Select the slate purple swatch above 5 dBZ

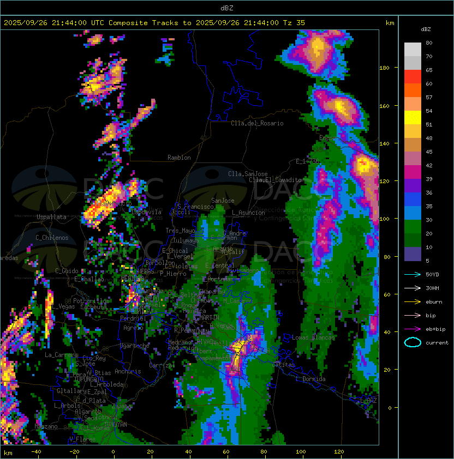413,254
